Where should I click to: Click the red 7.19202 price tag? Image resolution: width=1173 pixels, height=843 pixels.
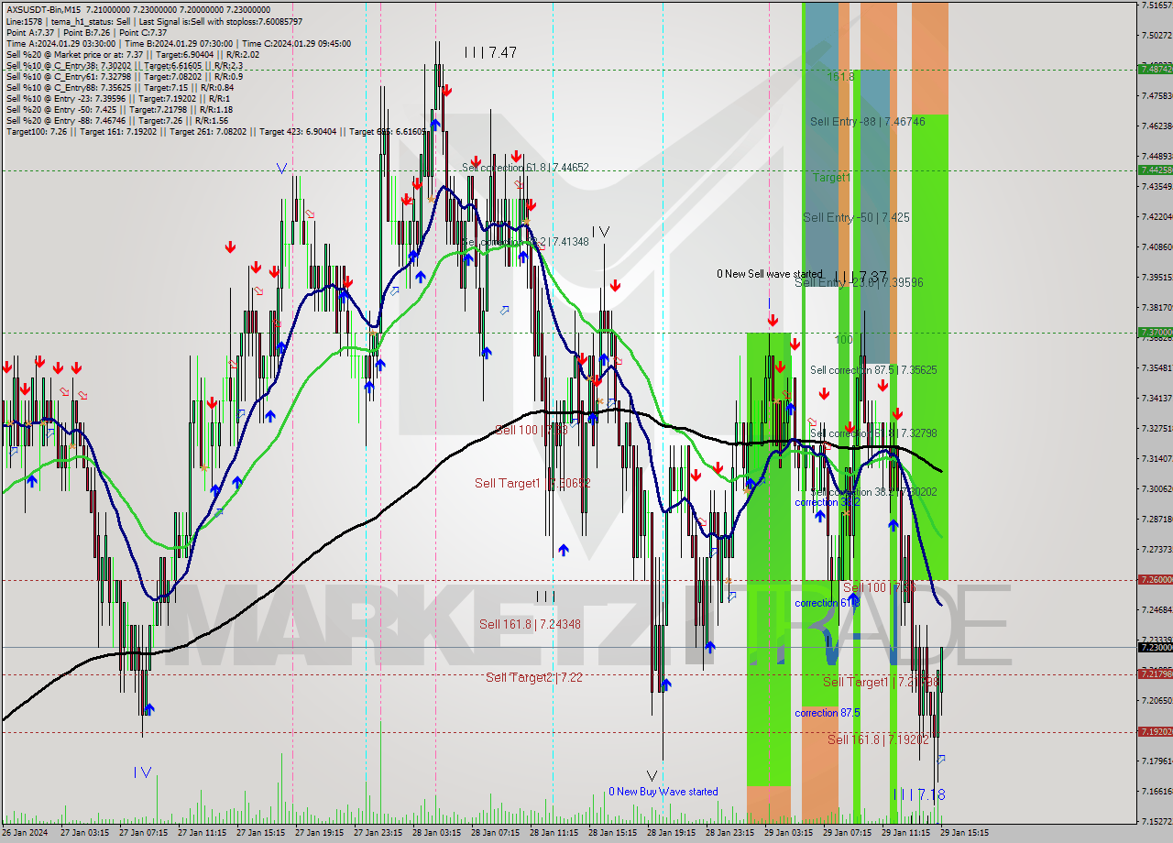[1155, 731]
